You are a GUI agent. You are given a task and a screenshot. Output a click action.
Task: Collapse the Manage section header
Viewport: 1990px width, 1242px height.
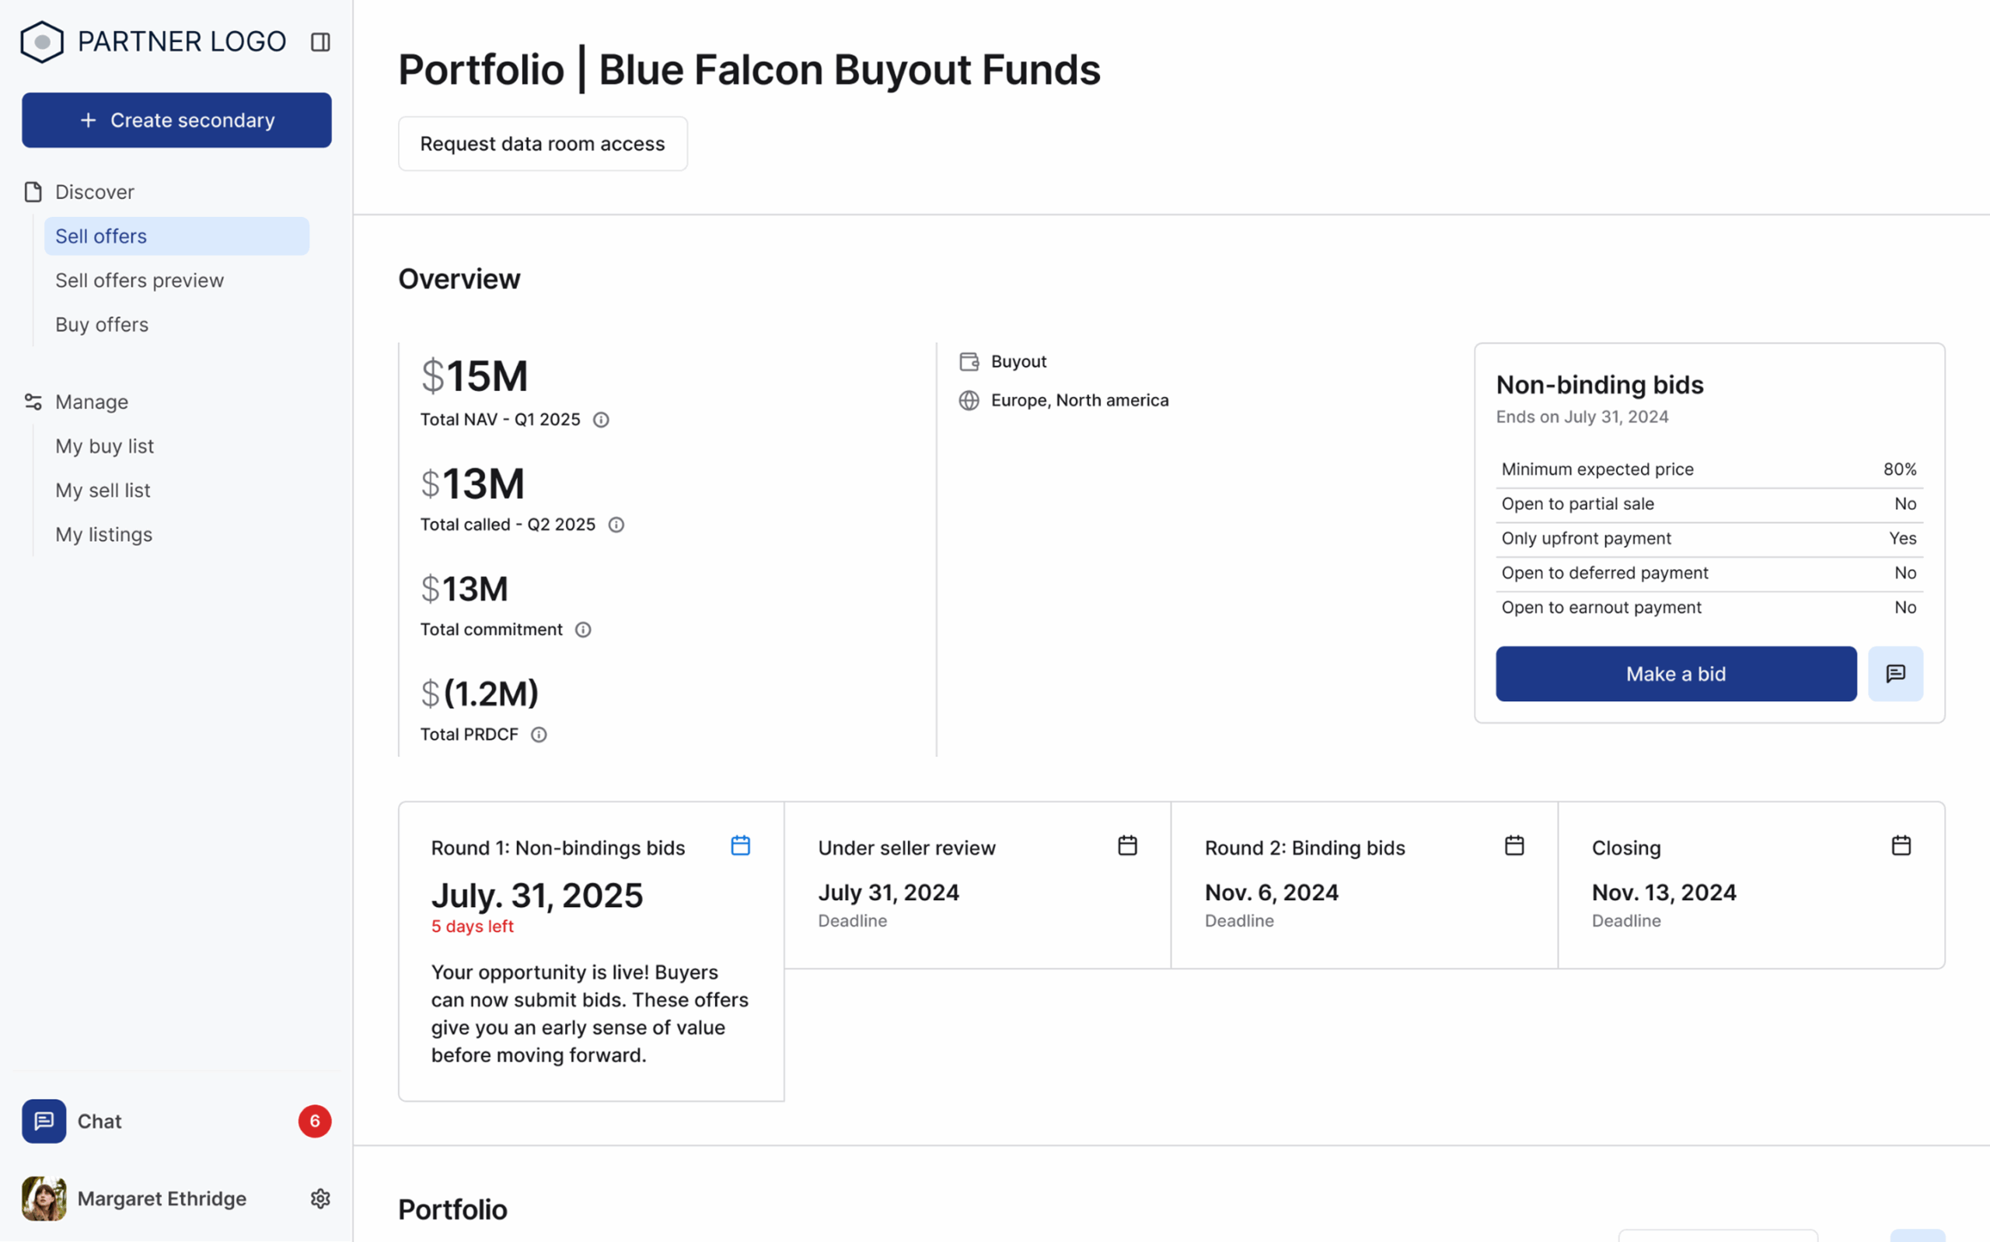coord(91,403)
